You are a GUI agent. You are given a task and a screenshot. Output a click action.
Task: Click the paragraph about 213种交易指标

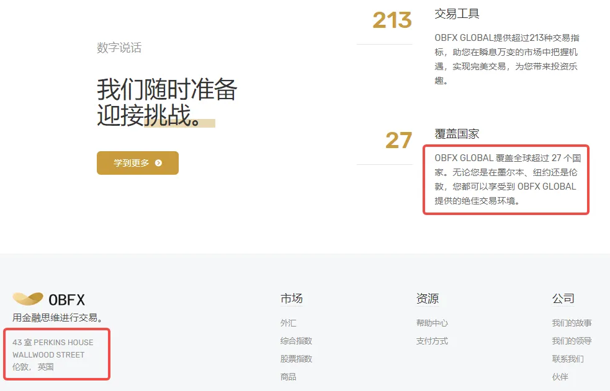507,59
